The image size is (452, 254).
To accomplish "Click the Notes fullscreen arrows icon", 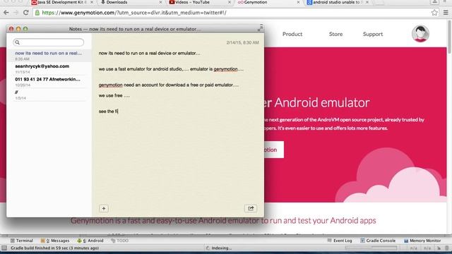I will [x=261, y=28].
